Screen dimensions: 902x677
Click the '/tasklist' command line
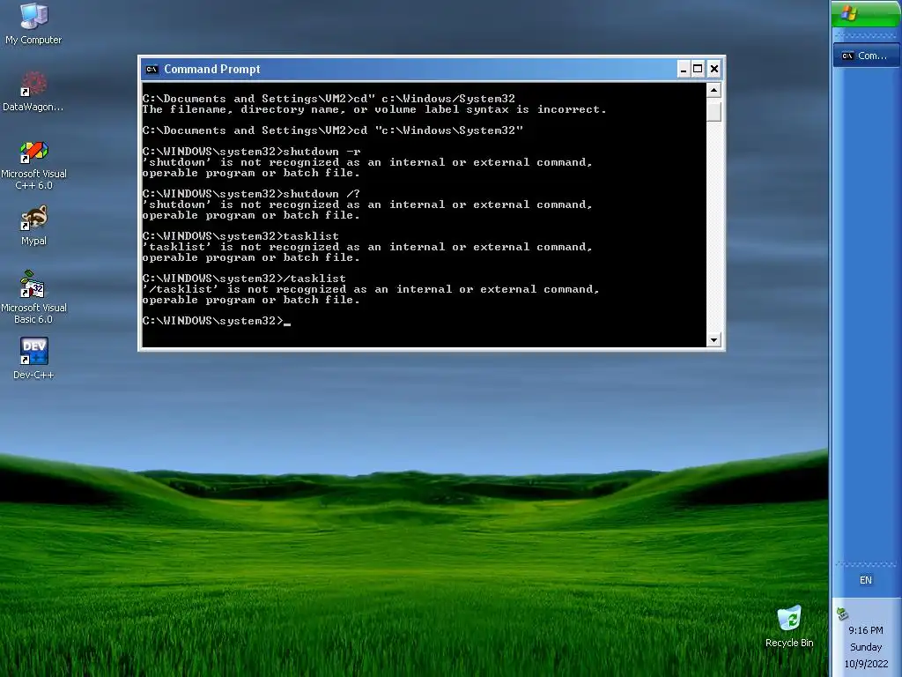(245, 279)
